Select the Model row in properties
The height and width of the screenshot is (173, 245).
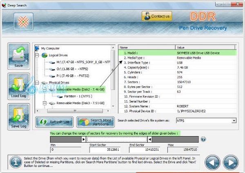click(178, 53)
